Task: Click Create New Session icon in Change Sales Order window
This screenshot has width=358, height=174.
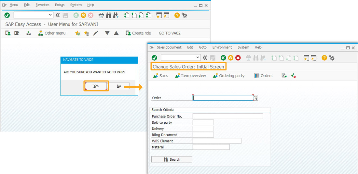Action: point(306,58)
